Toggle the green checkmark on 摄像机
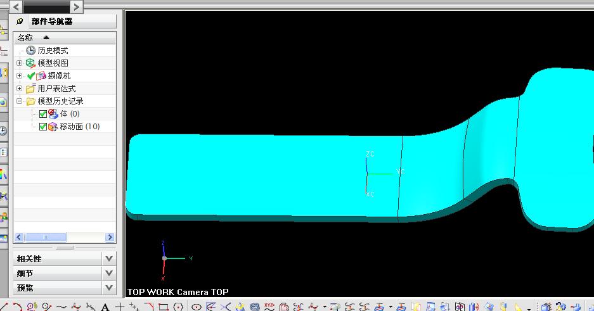The image size is (594, 311). tap(31, 75)
